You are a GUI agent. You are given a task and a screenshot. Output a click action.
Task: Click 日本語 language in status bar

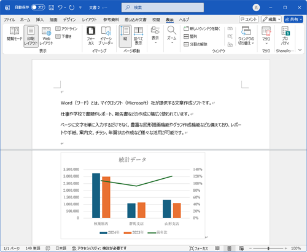61,248
